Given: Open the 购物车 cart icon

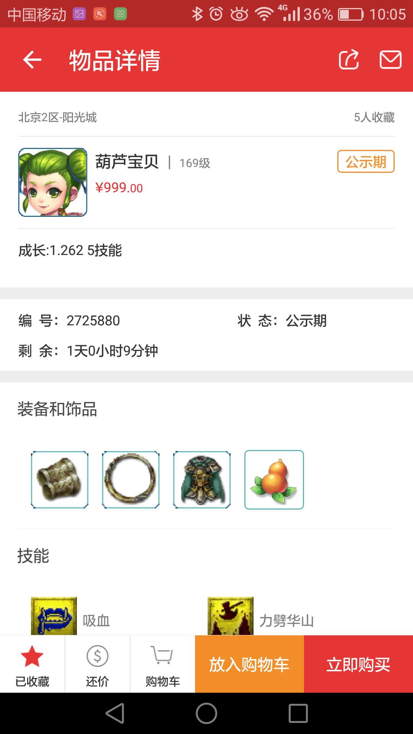Looking at the screenshot, I should (163, 664).
